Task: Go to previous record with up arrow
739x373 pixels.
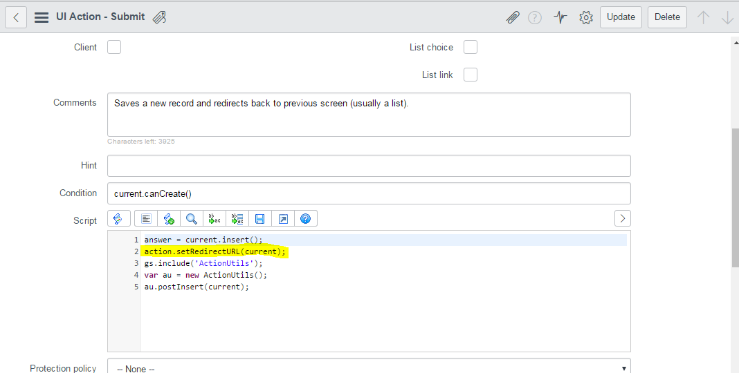Action: point(703,17)
